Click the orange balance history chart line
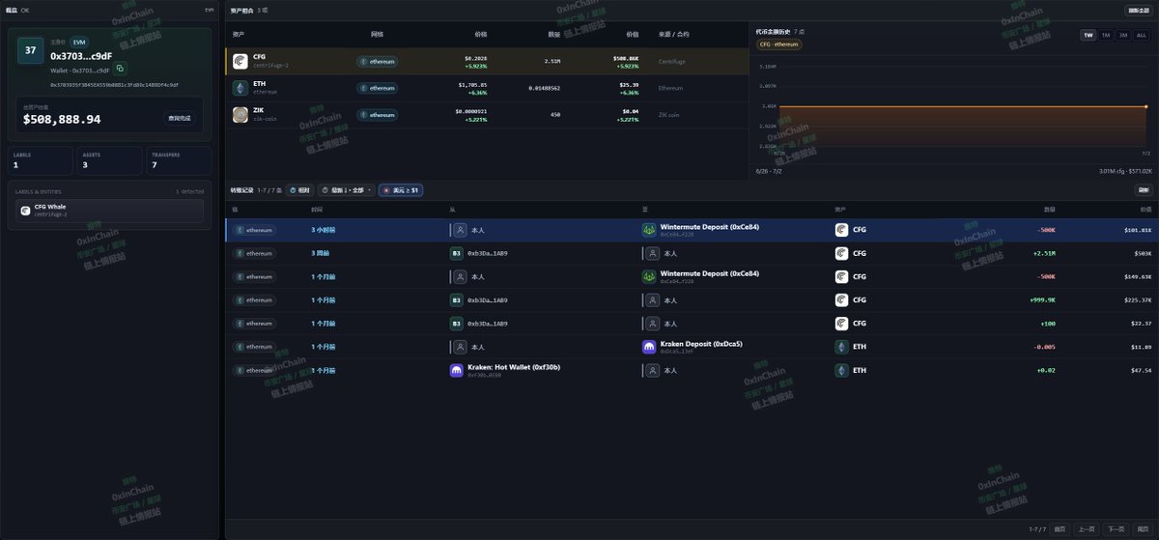Image resolution: width=1159 pixels, height=540 pixels. (x=961, y=106)
